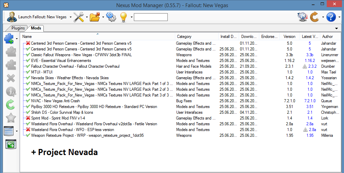Open latest version link 3.51
Viewport: 344px width, 173px height.
pyautogui.click(x=310, y=107)
